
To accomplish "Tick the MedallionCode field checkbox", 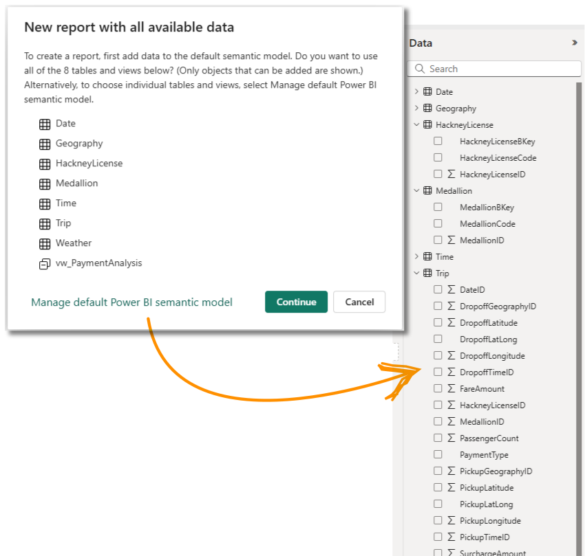I will coord(438,224).
